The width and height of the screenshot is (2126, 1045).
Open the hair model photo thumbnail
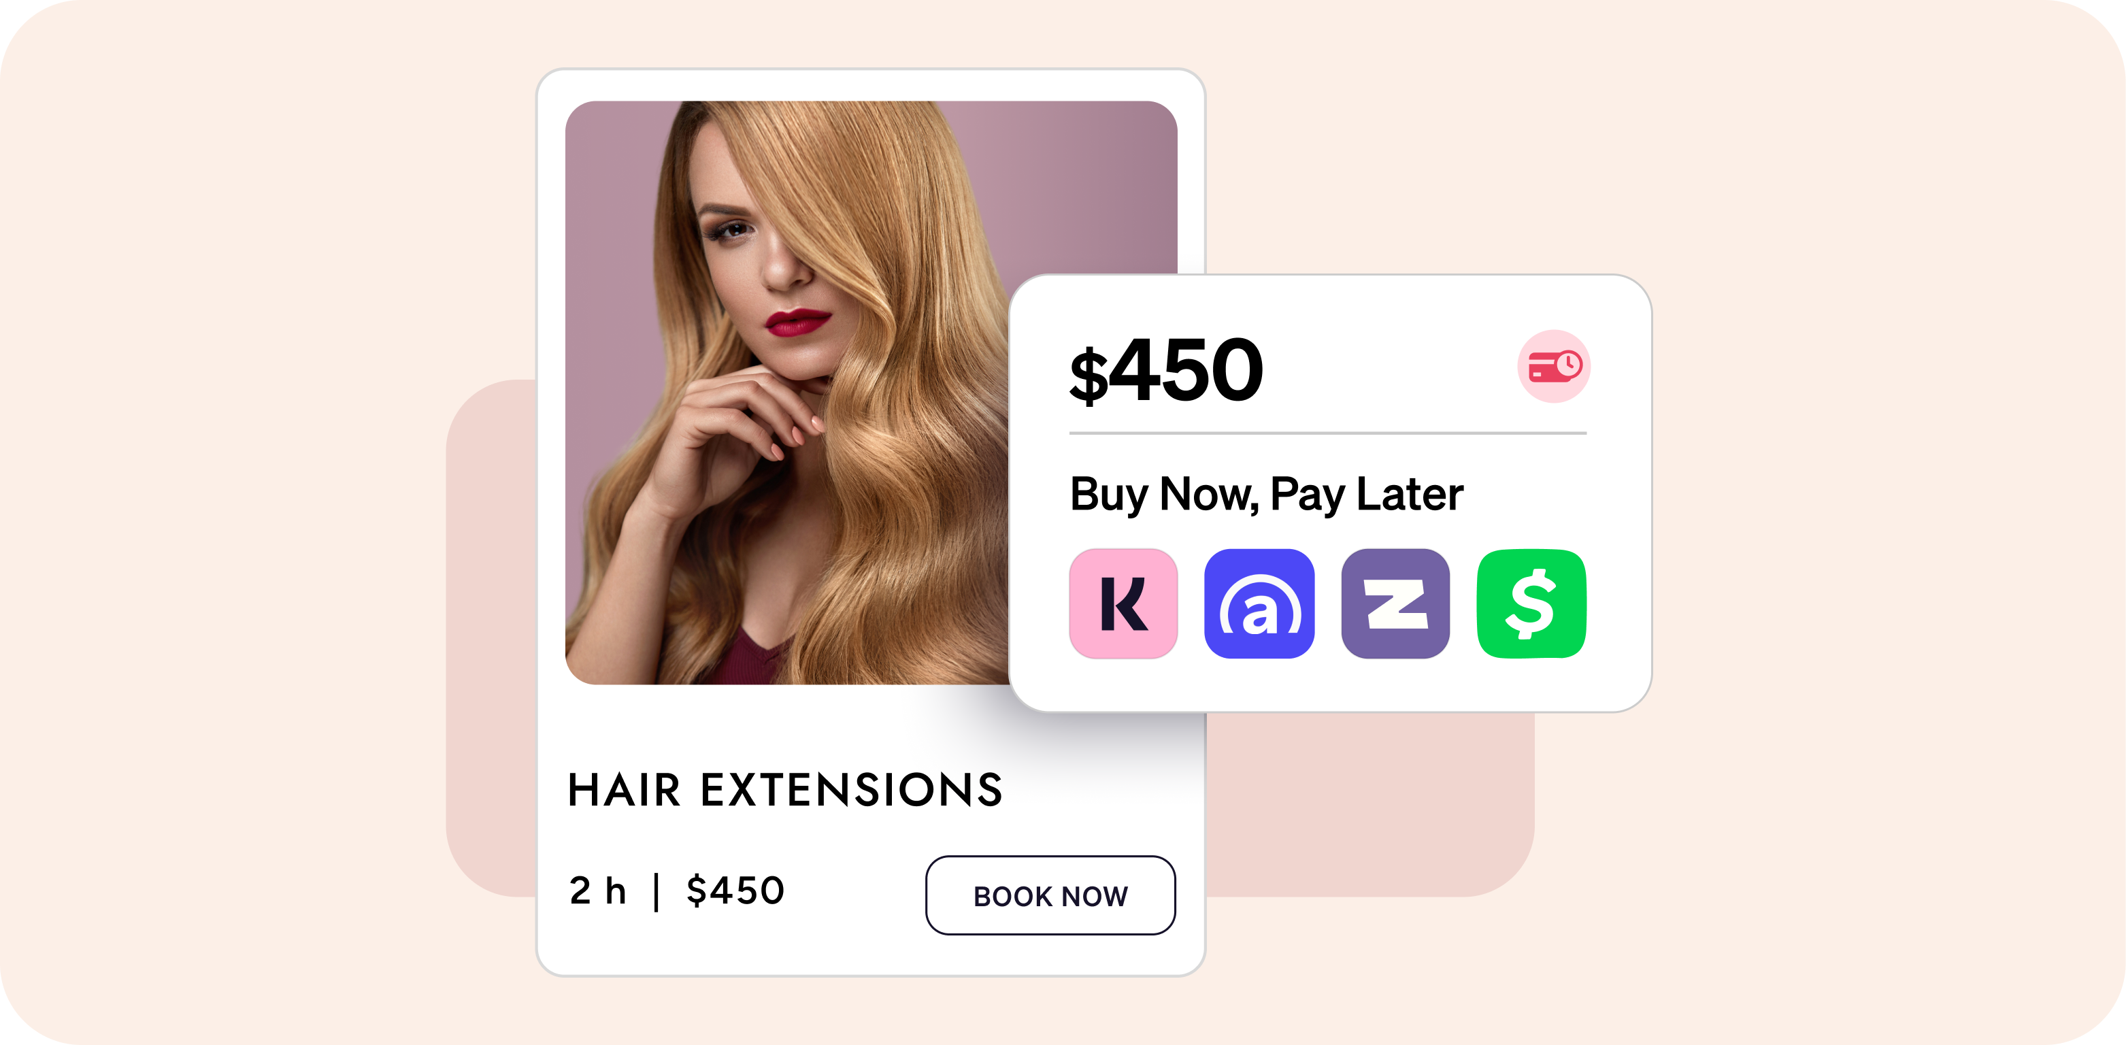click(787, 392)
